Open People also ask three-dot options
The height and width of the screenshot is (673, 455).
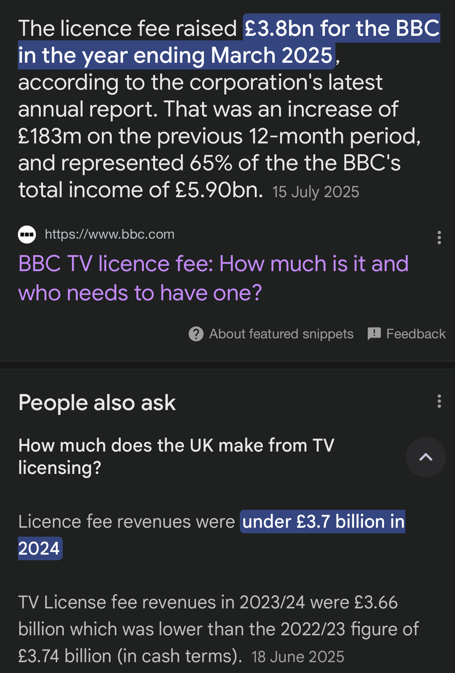(x=439, y=401)
